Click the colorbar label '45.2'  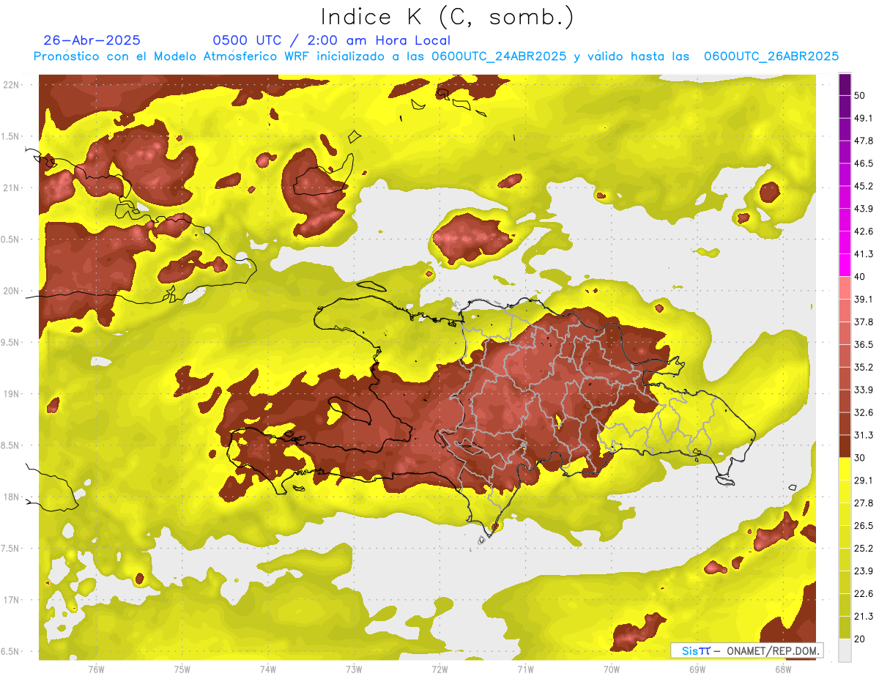pyautogui.click(x=863, y=186)
